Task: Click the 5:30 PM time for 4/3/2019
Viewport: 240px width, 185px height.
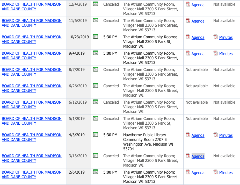Action: point(110,135)
